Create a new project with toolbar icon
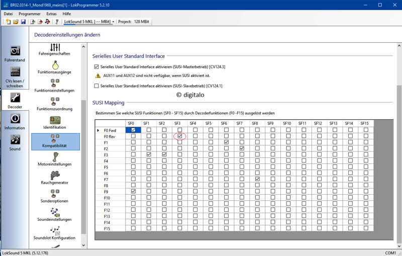 pos(8,22)
